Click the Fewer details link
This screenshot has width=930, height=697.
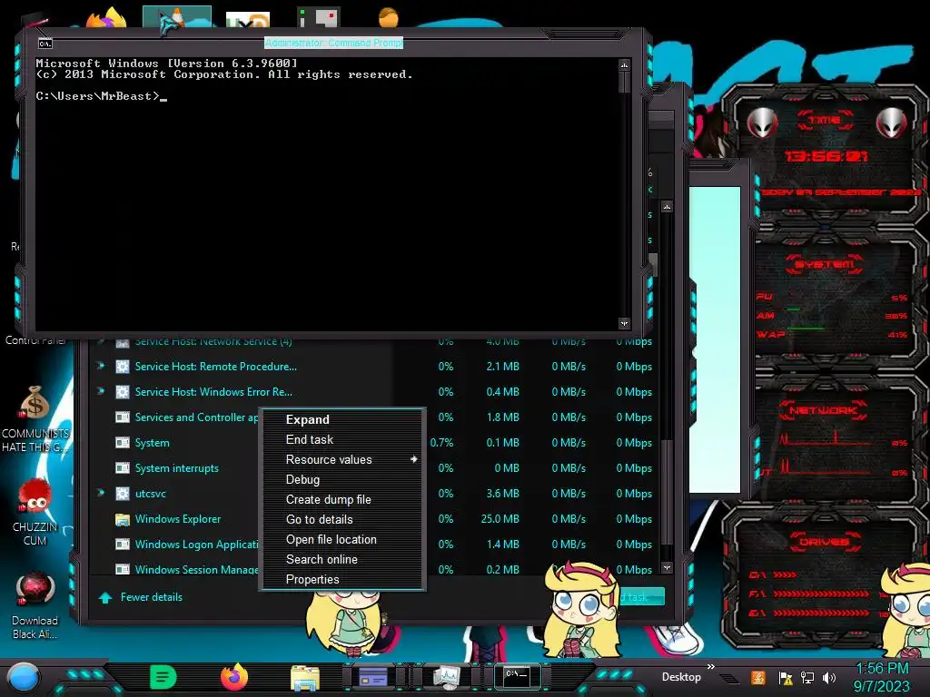152,597
